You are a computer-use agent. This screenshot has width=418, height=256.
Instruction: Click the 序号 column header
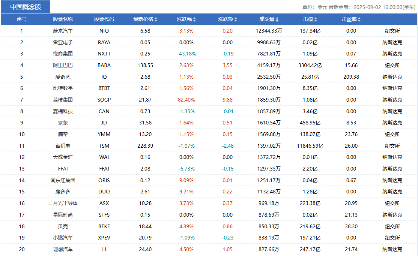(x=22, y=19)
